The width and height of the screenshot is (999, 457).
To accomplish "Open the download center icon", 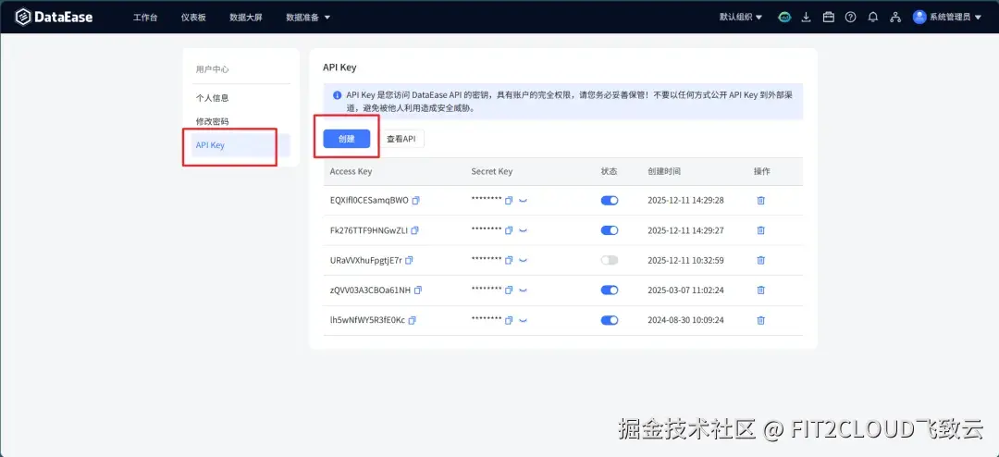I will 806,18.
